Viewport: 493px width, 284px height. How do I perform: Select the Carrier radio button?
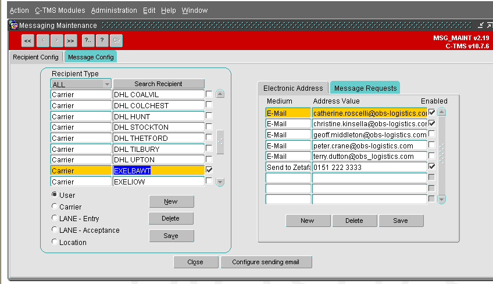55,206
